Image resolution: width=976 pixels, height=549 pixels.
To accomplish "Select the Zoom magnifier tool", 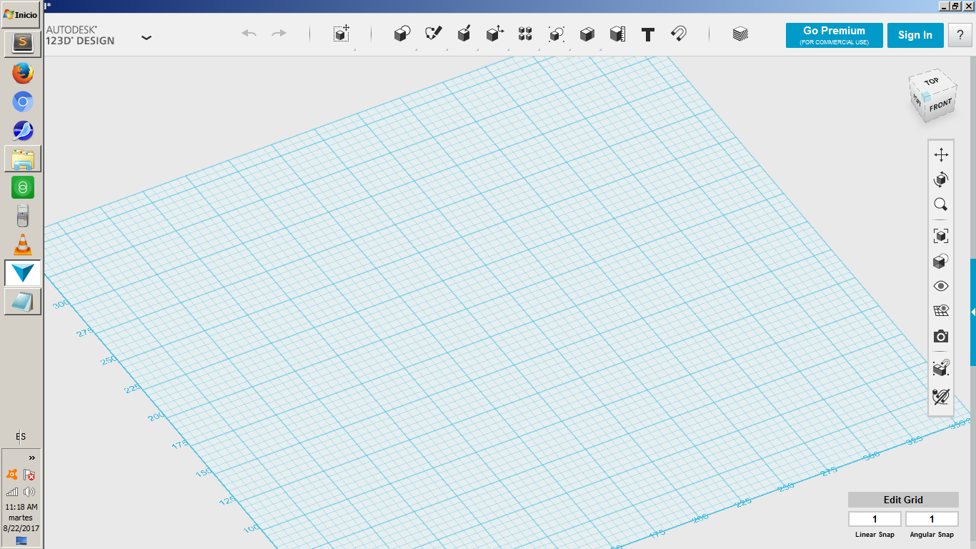I will click(941, 205).
